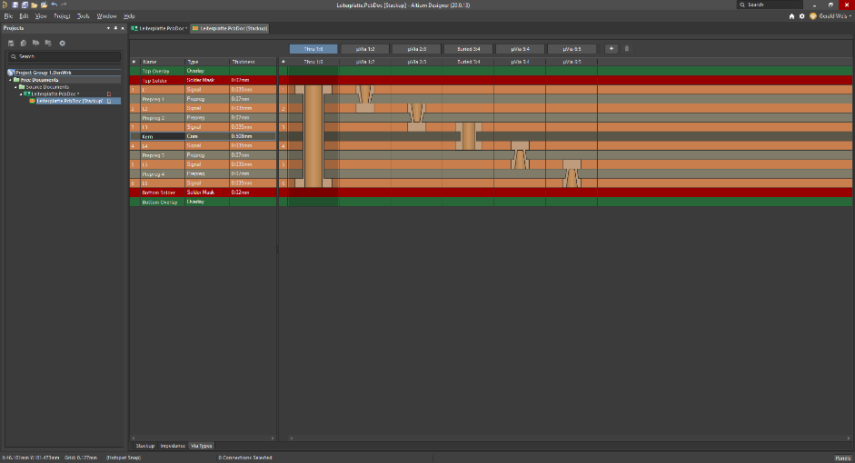Select the Kern core layer name cell

(163, 137)
